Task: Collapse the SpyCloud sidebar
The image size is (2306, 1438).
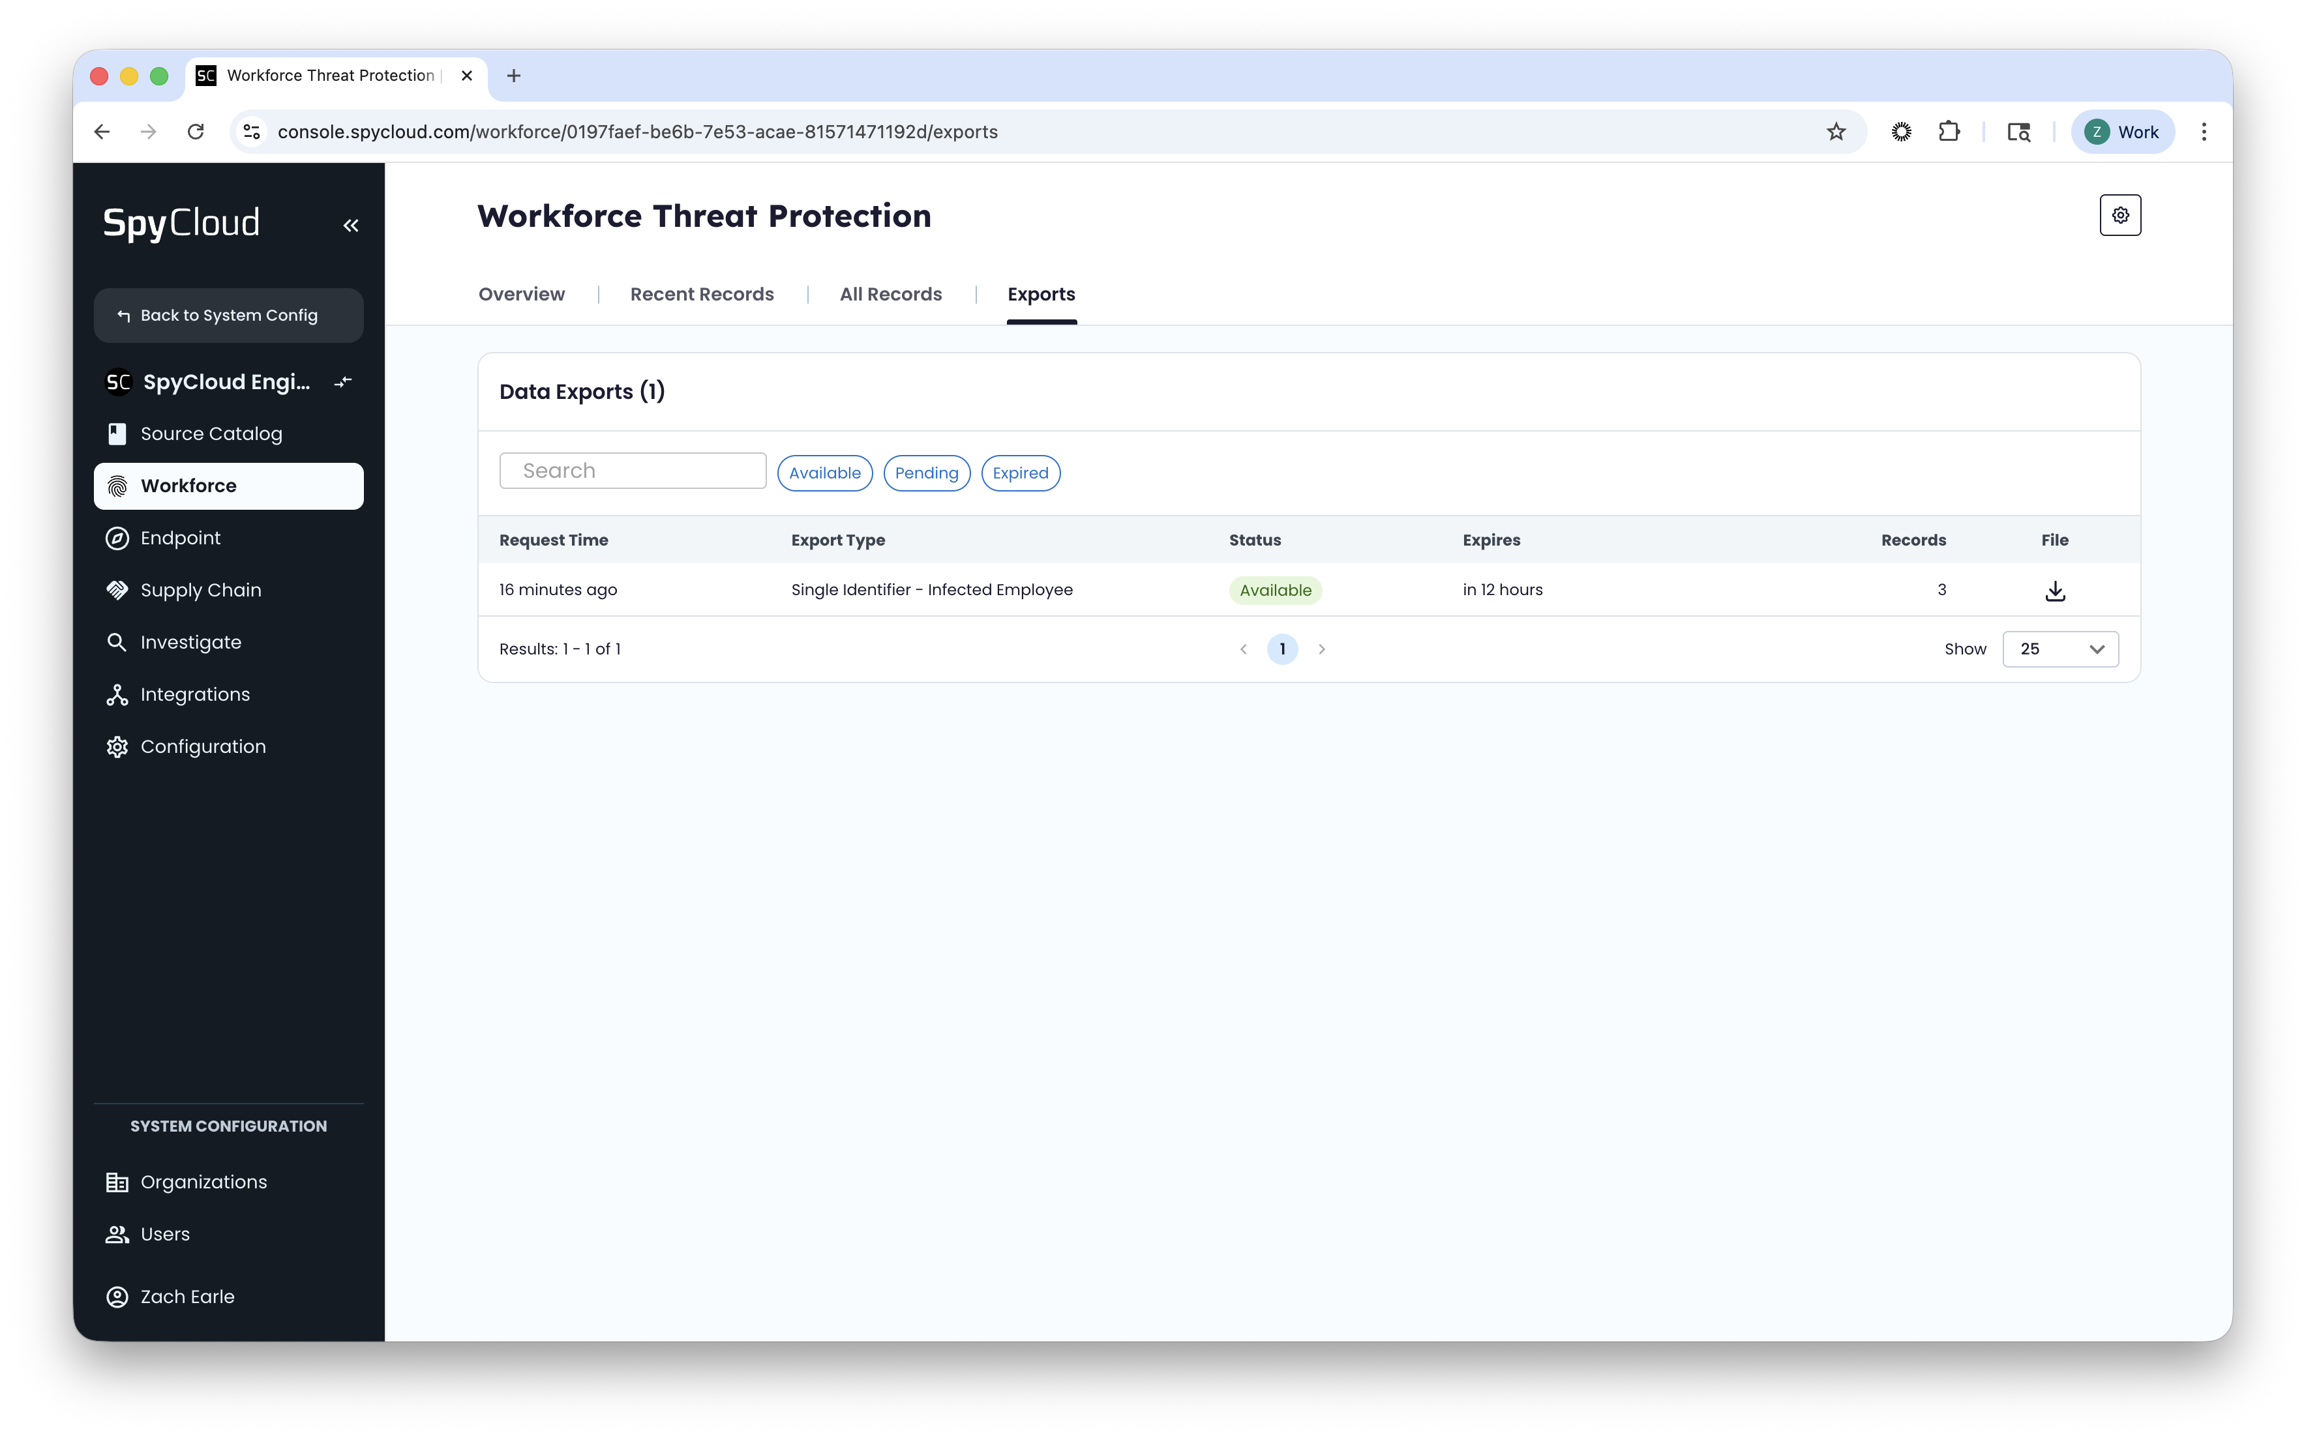Action: pos(351,226)
